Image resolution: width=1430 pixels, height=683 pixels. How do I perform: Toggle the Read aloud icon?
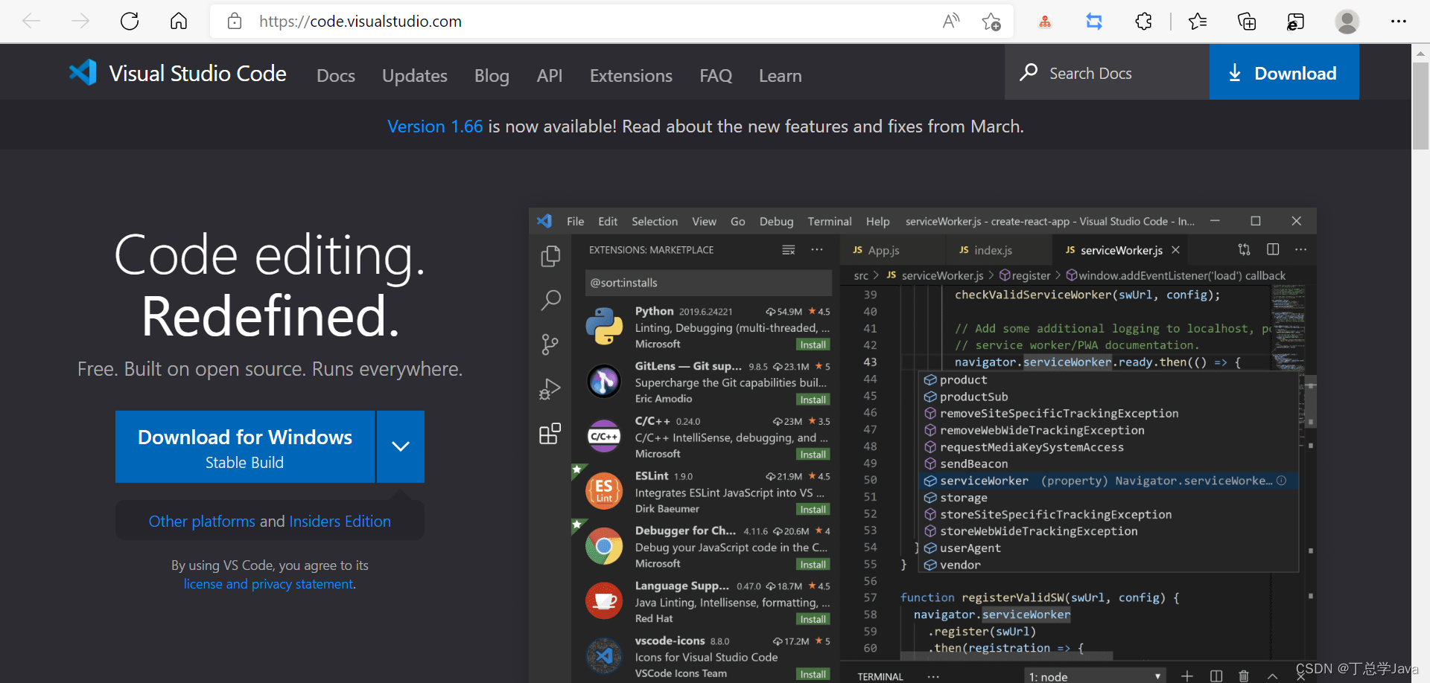tap(951, 21)
